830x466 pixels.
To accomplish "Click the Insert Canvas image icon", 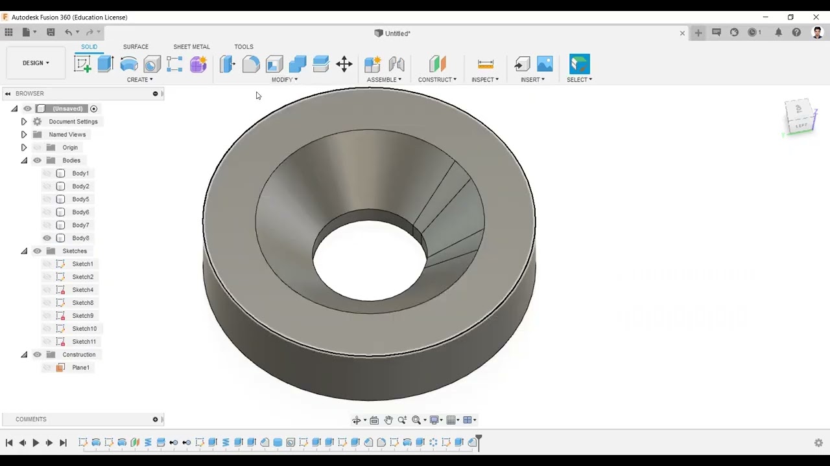I will pyautogui.click(x=545, y=63).
